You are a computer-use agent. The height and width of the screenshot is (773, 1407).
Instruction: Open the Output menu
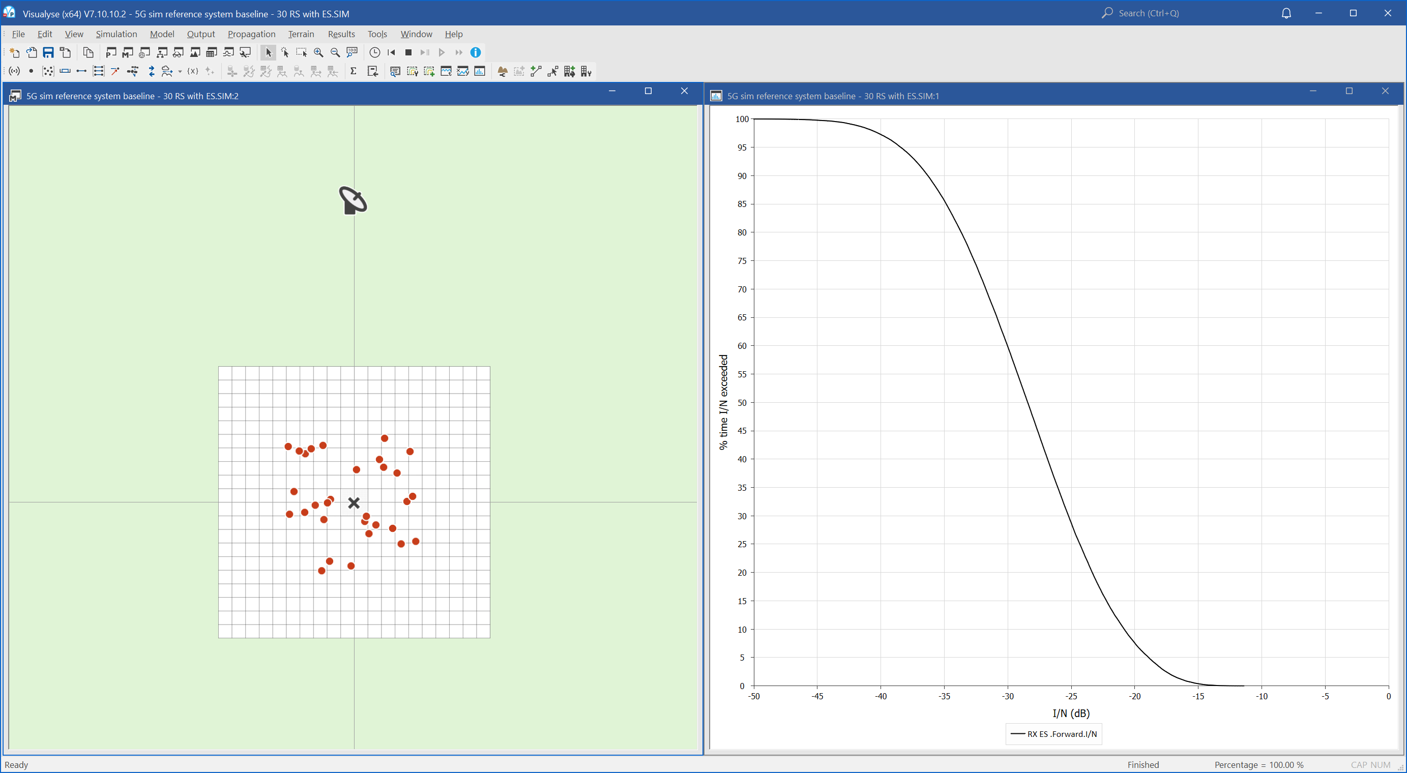[200, 34]
